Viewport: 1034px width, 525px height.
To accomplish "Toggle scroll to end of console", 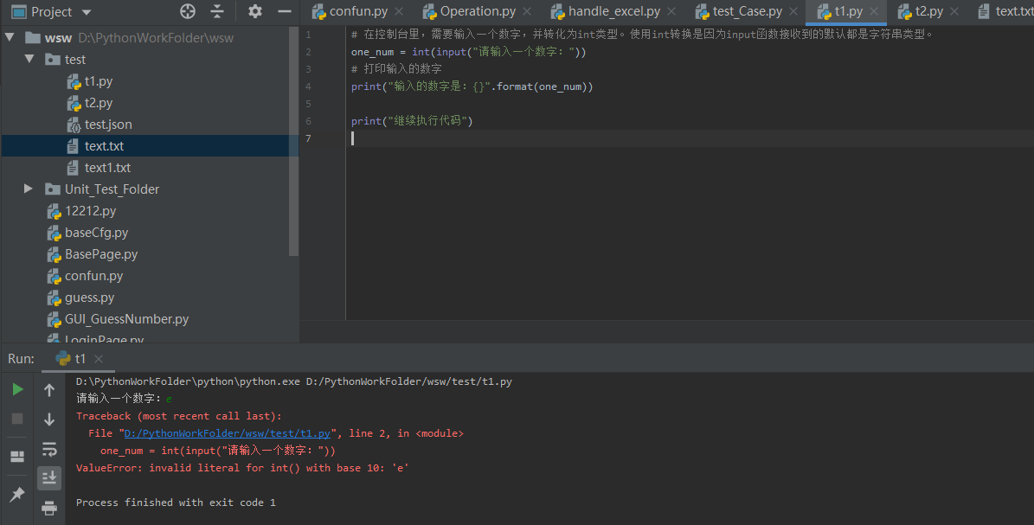I will click(49, 477).
